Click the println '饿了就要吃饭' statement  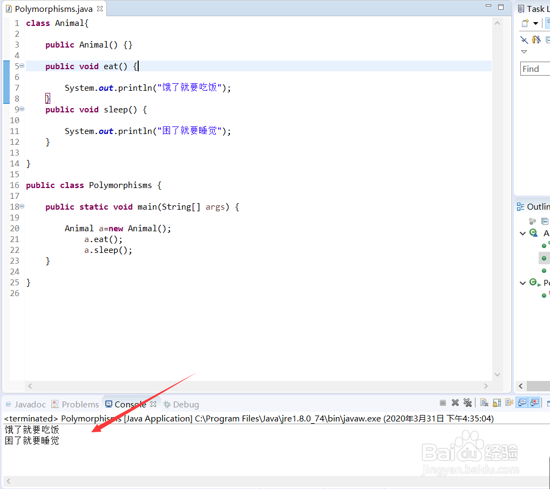[x=148, y=88]
